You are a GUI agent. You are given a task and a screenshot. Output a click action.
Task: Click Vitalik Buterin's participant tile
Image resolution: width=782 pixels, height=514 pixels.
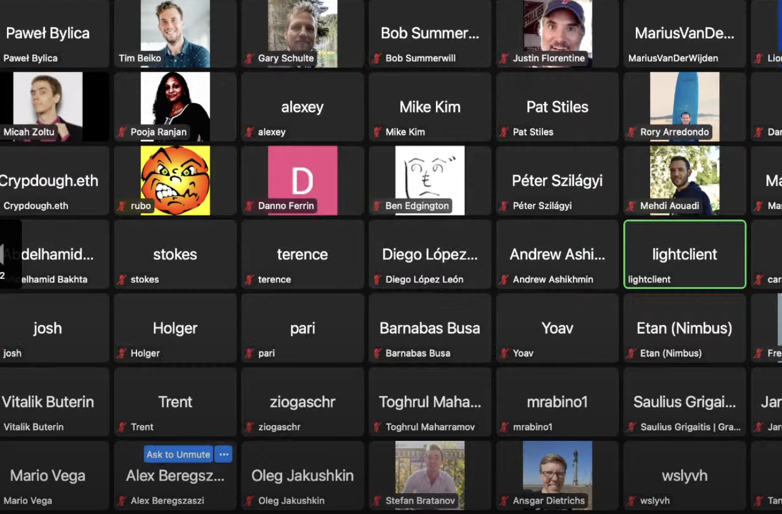[x=48, y=402]
